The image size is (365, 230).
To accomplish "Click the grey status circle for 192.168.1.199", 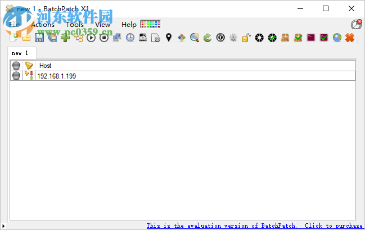I will point(16,76).
